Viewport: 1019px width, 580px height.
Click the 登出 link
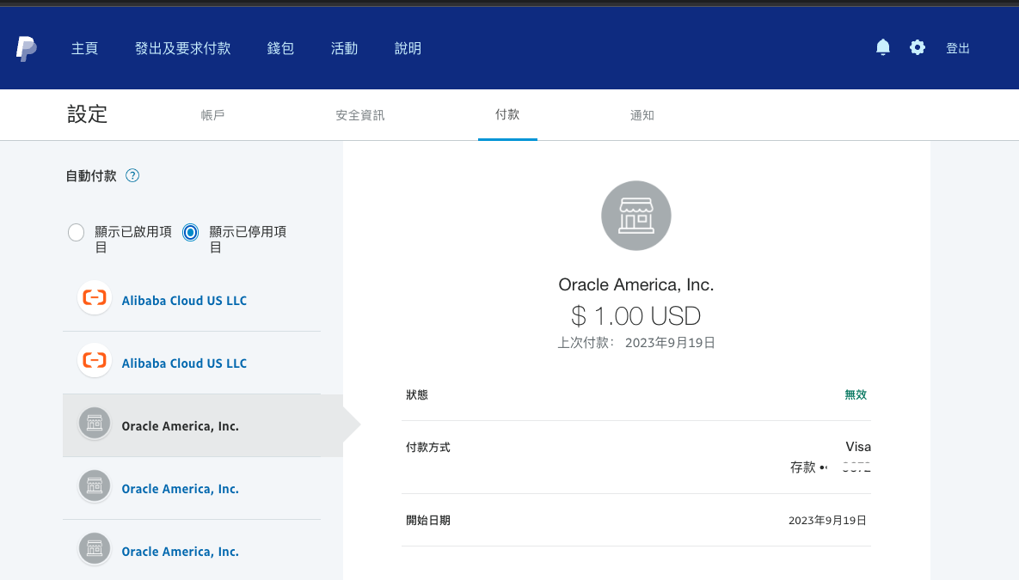[958, 49]
